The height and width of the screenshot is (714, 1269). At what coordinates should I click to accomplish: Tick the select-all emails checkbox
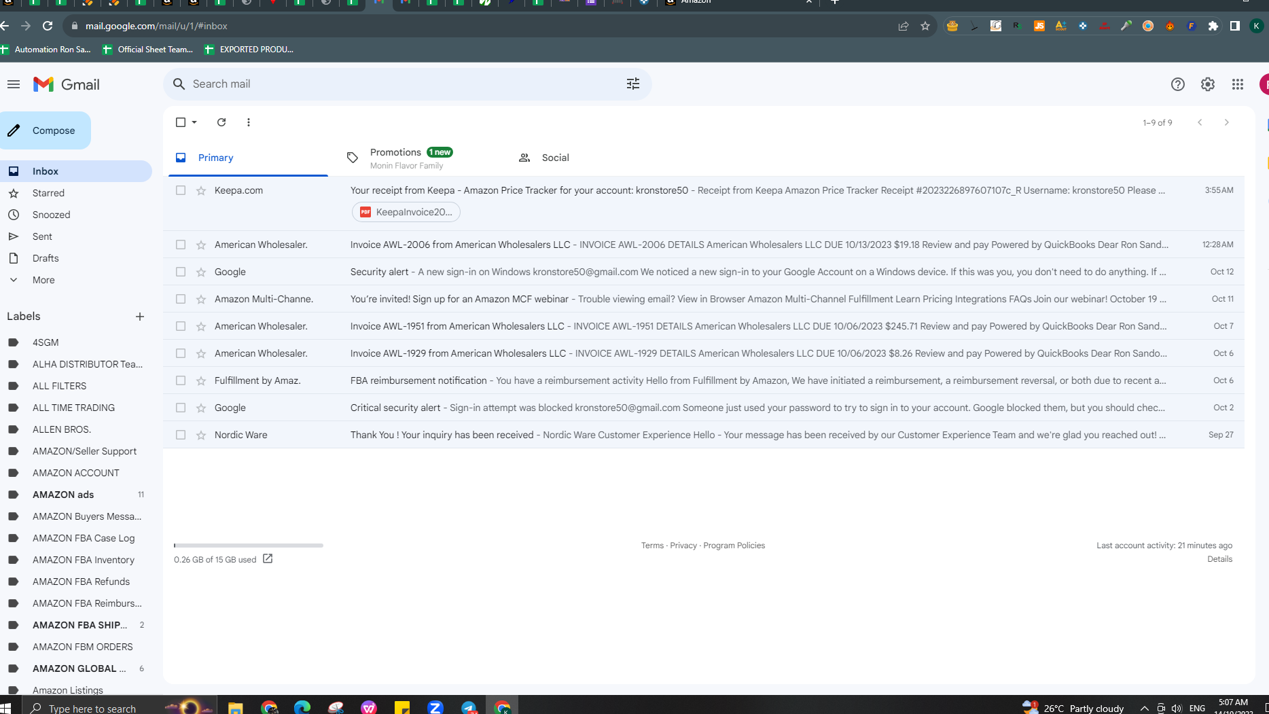pos(181,122)
